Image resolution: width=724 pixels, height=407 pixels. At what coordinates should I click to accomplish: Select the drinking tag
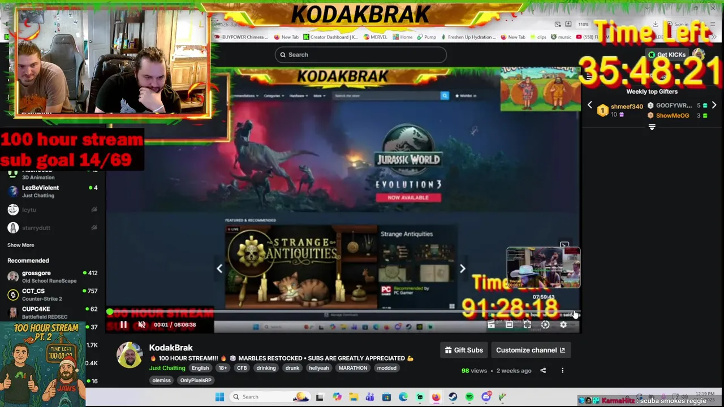(266, 368)
